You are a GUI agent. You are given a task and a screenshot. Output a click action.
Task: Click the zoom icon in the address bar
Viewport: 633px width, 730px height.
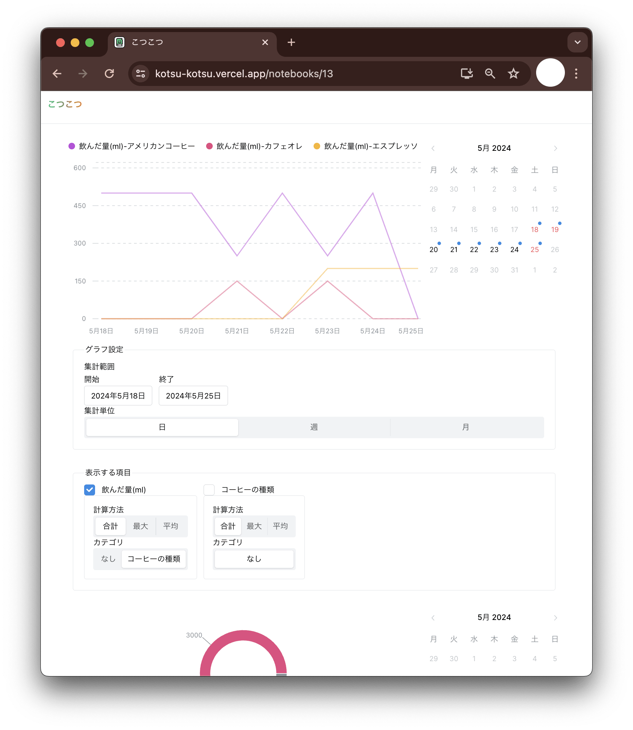(x=490, y=74)
